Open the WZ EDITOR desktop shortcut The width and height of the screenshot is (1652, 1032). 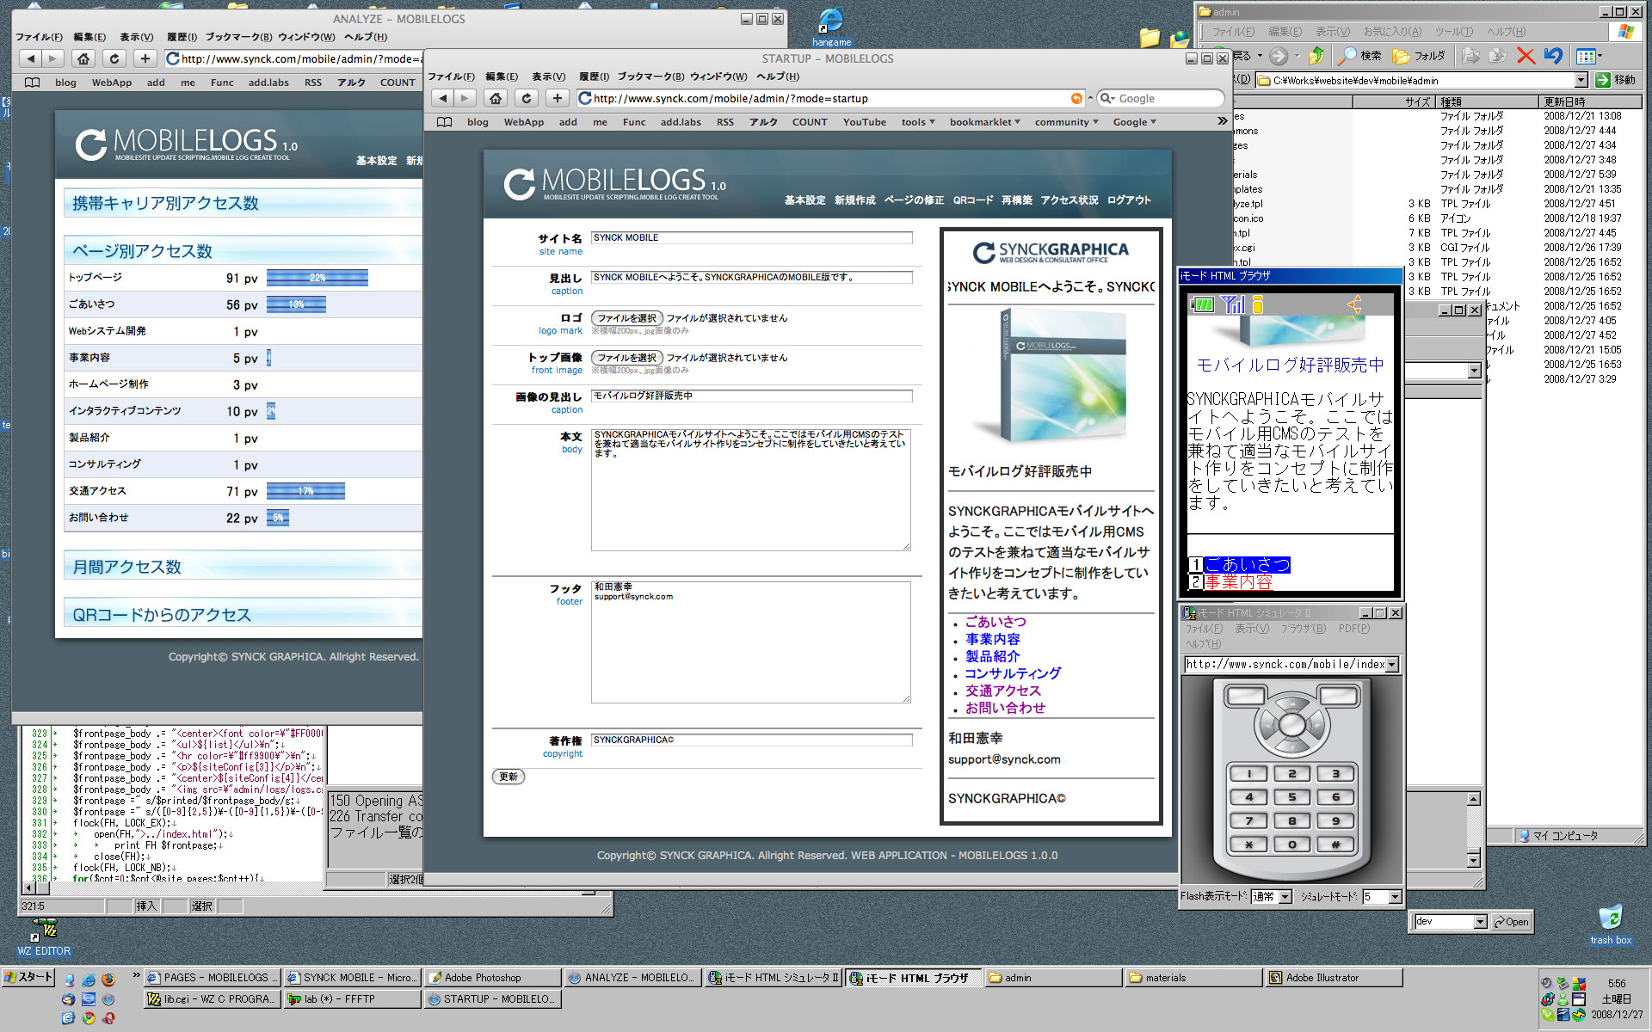[45, 937]
